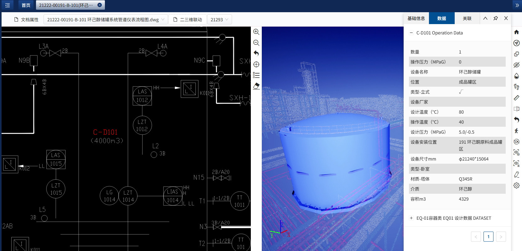The height and width of the screenshot is (251, 522).
Task: Click the home view icon in 3D sidebar
Action: click(x=516, y=32)
